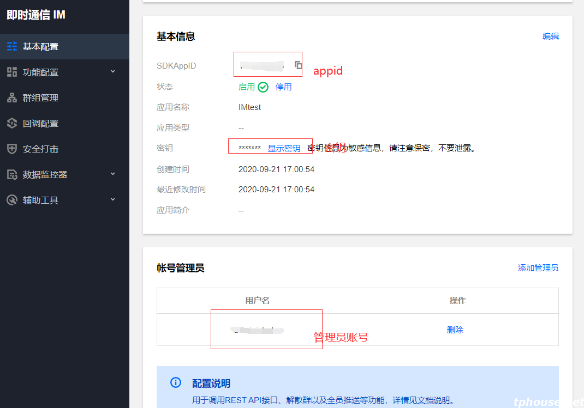The width and height of the screenshot is (584, 408).
Task: Click the 数据监控器 monitor icon
Action: 12,174
